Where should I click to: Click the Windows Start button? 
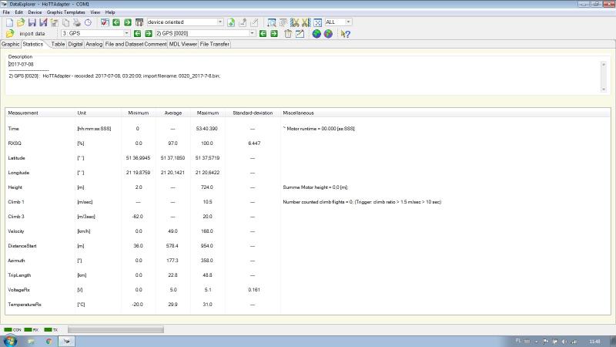tap(11, 340)
